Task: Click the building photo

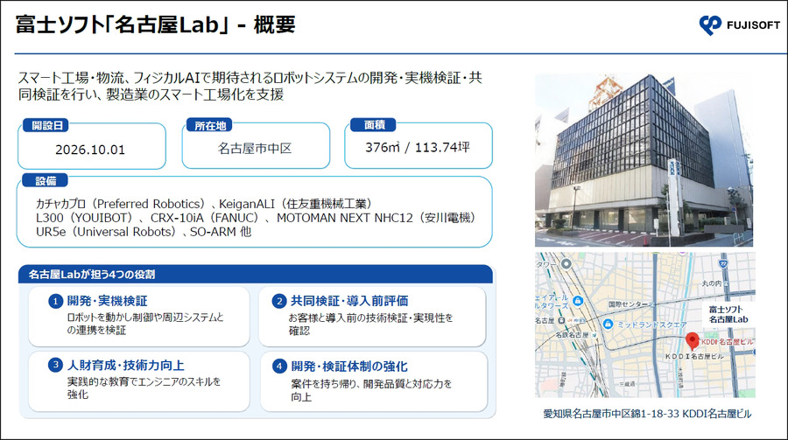Action: 644,160
